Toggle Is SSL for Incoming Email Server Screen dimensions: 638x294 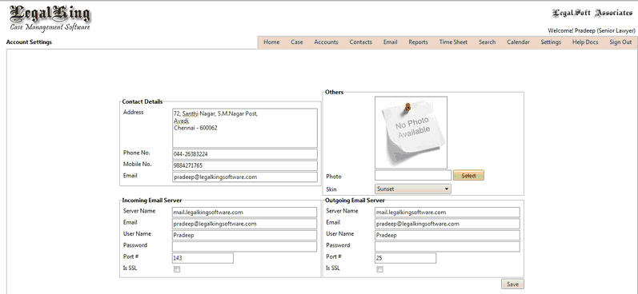click(177, 269)
